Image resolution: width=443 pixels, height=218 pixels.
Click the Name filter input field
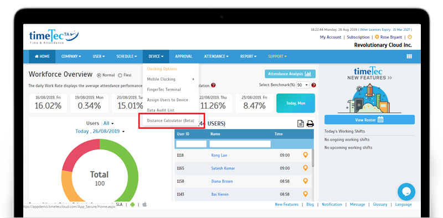[x=240, y=144]
